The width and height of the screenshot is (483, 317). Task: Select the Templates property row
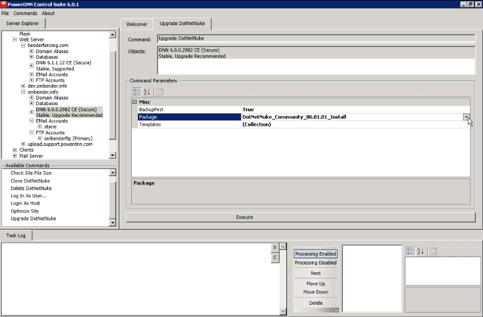coord(300,124)
